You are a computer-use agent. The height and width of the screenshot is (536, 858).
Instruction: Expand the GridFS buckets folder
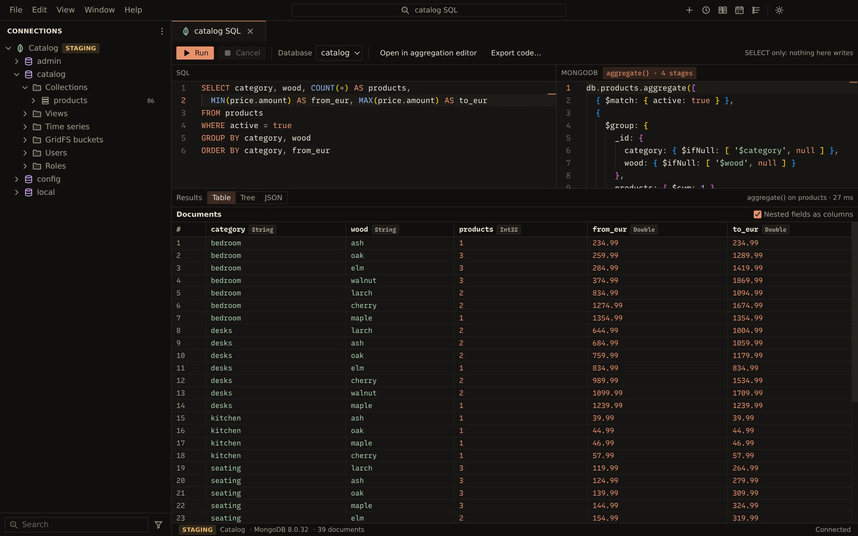(x=25, y=140)
